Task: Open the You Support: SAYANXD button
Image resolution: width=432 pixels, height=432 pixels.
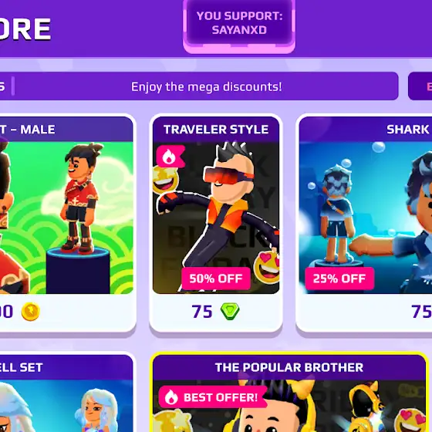Action: tap(239, 25)
